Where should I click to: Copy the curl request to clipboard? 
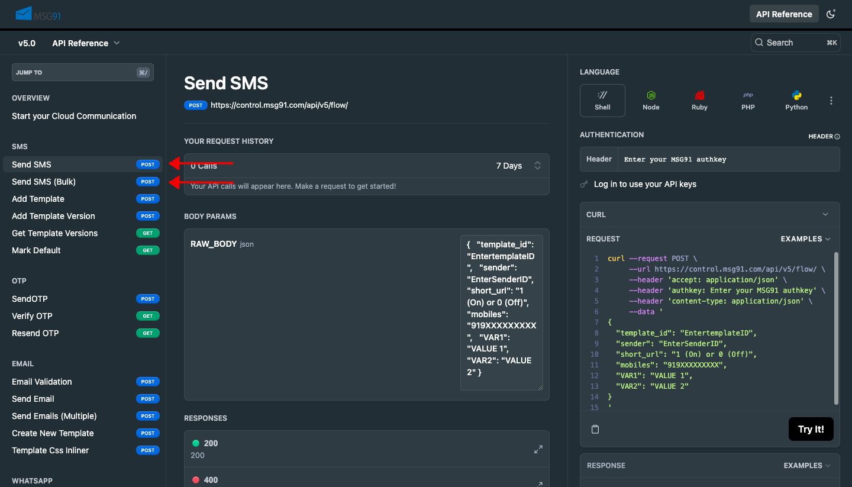pyautogui.click(x=595, y=429)
